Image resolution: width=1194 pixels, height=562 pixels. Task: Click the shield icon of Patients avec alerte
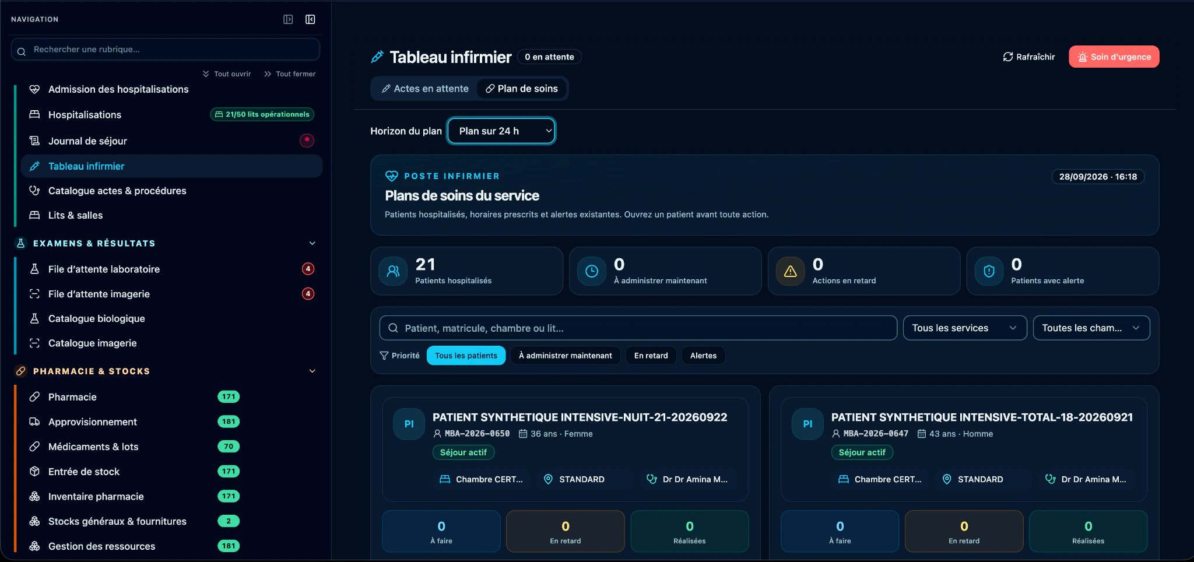coord(989,271)
